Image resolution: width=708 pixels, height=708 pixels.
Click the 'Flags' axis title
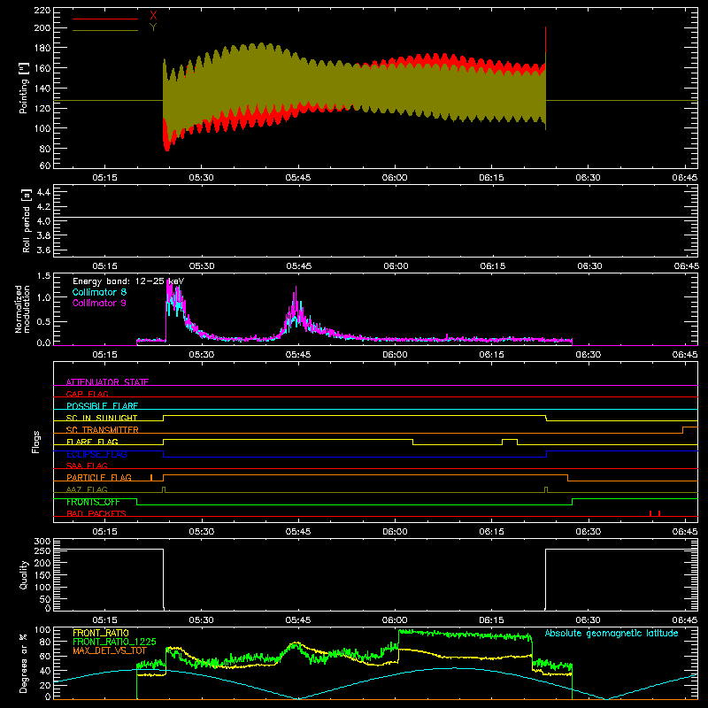click(x=35, y=442)
